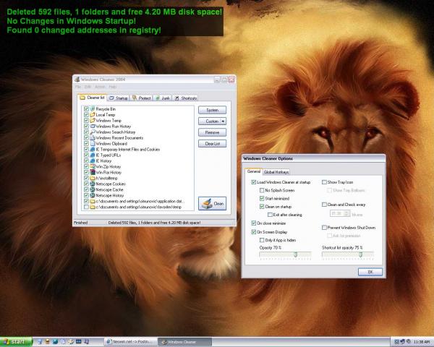Click the Windows Cleaner title bar icon
Screen dimensions: 434x347
[x=77, y=79]
